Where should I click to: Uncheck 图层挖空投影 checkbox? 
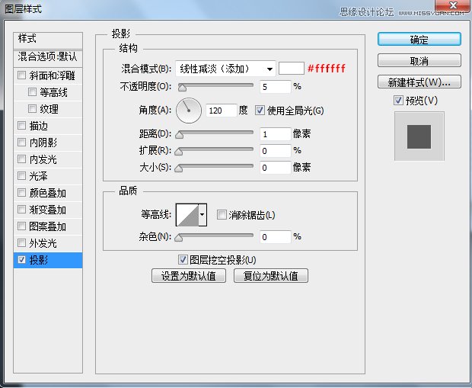pos(183,260)
